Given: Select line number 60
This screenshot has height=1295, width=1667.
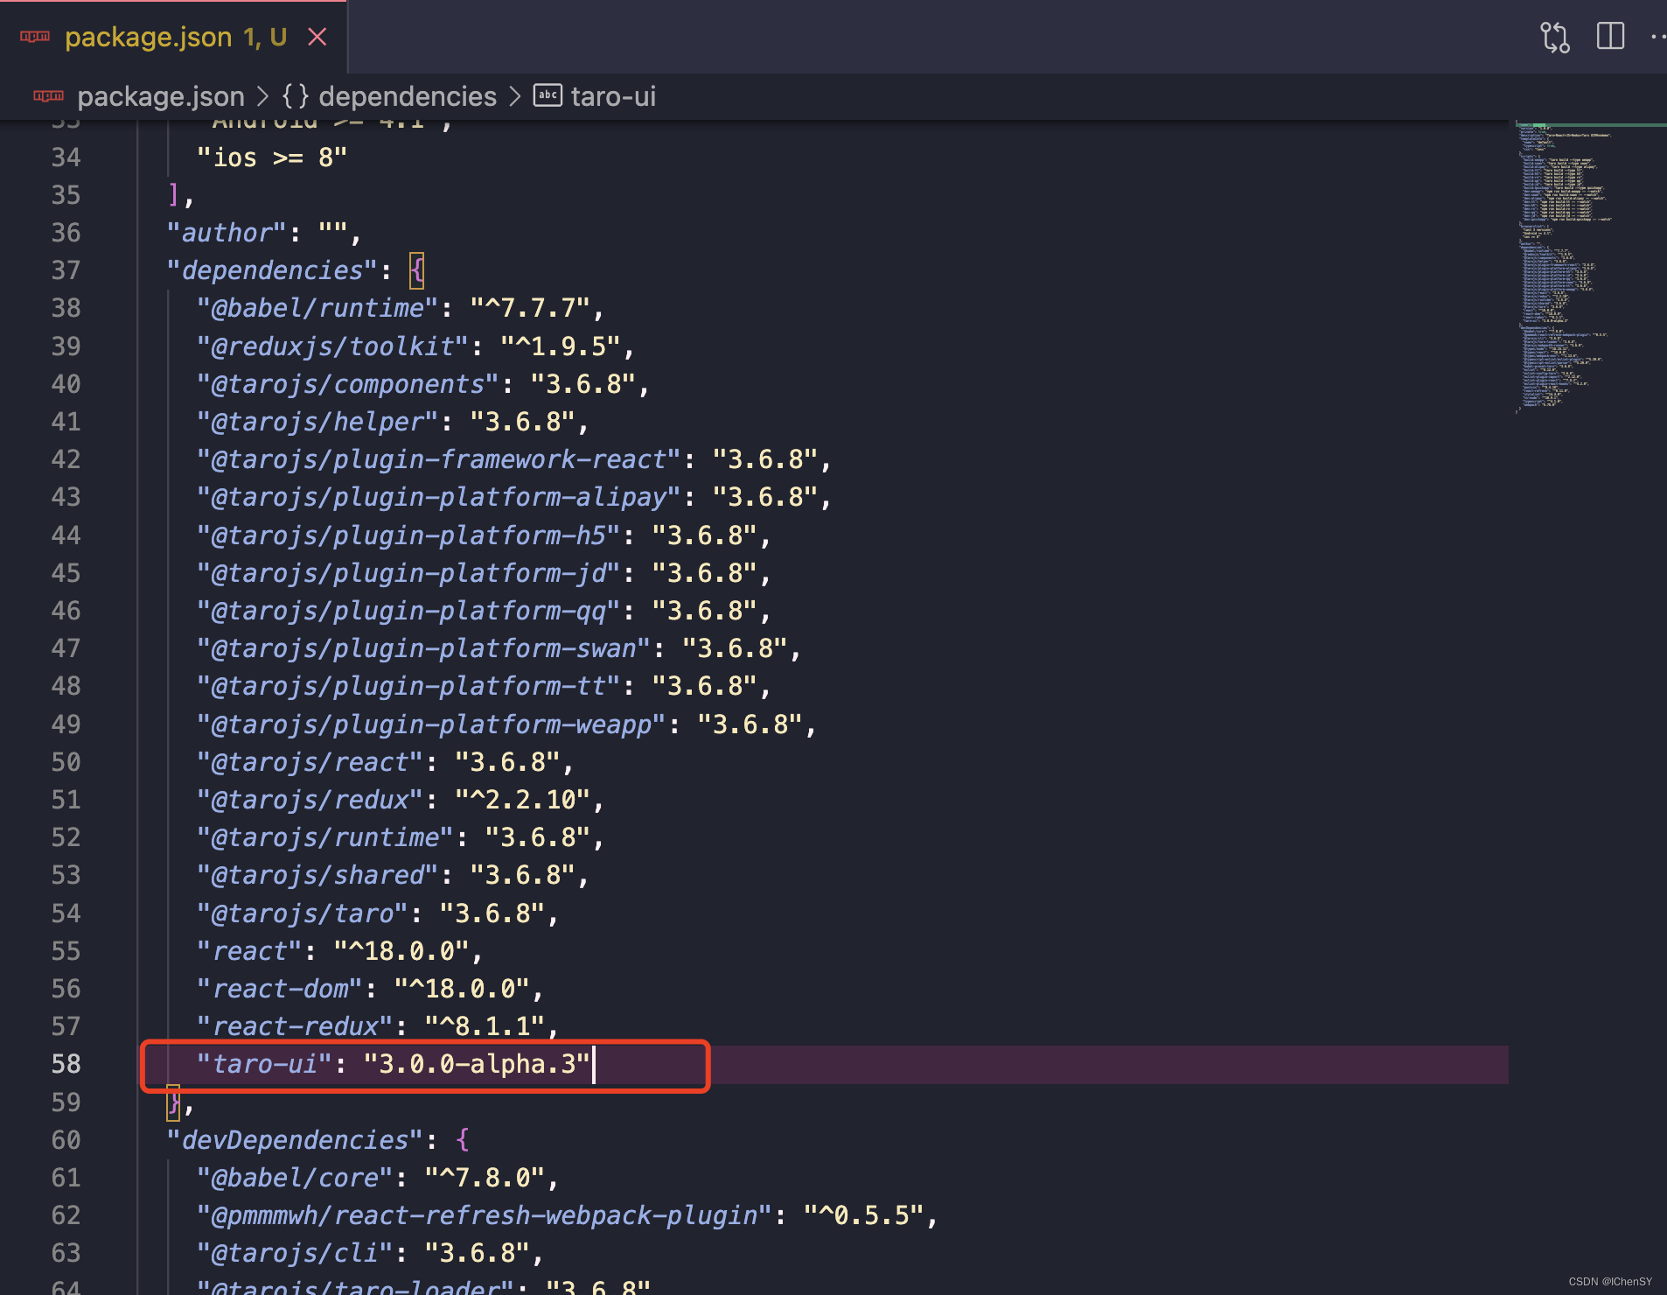Looking at the screenshot, I should [x=66, y=1140].
